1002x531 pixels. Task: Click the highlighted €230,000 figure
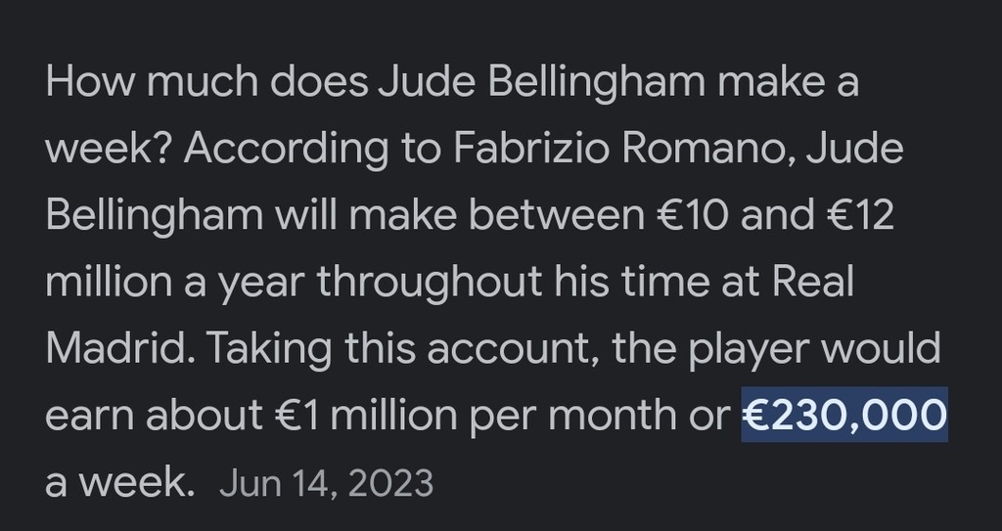pyautogui.click(x=844, y=416)
